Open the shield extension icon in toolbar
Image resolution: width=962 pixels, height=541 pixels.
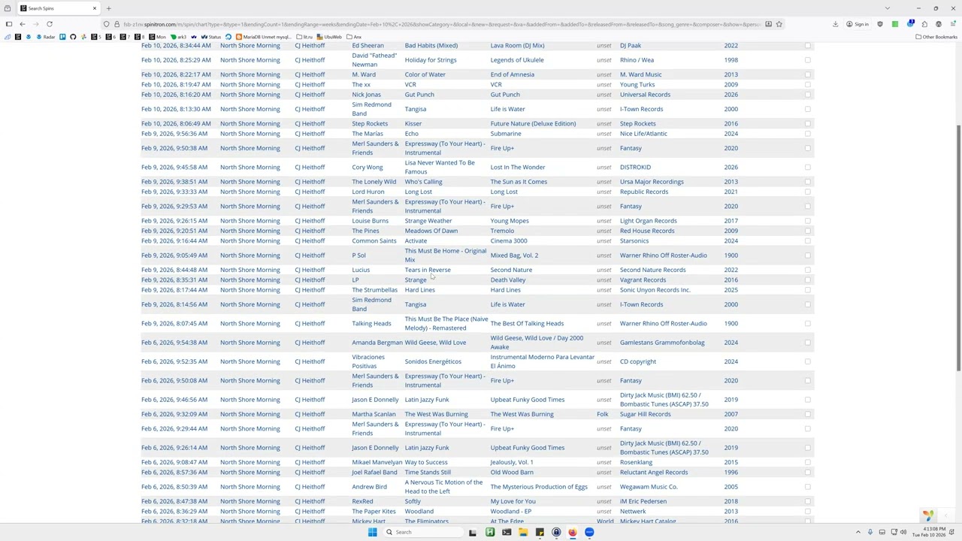(880, 24)
